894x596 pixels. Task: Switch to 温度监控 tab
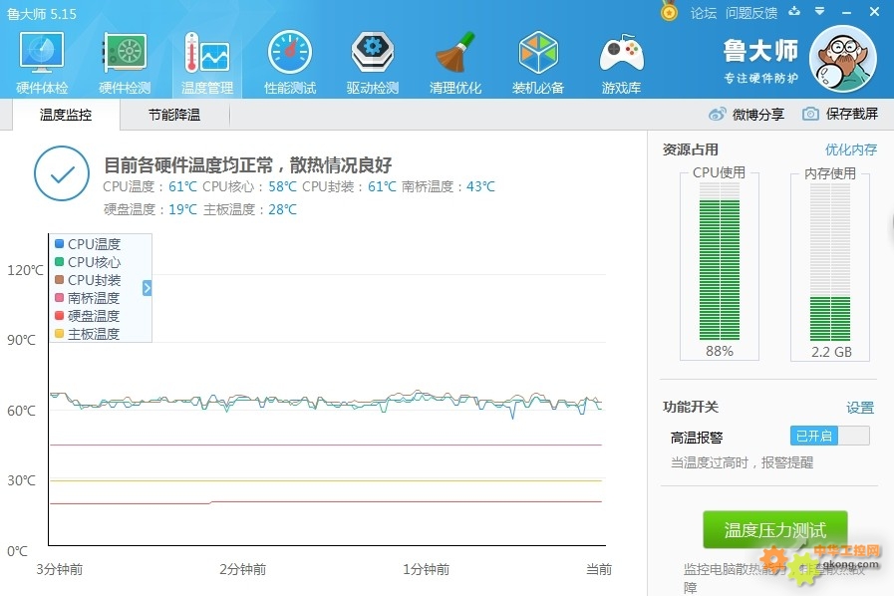(x=66, y=115)
